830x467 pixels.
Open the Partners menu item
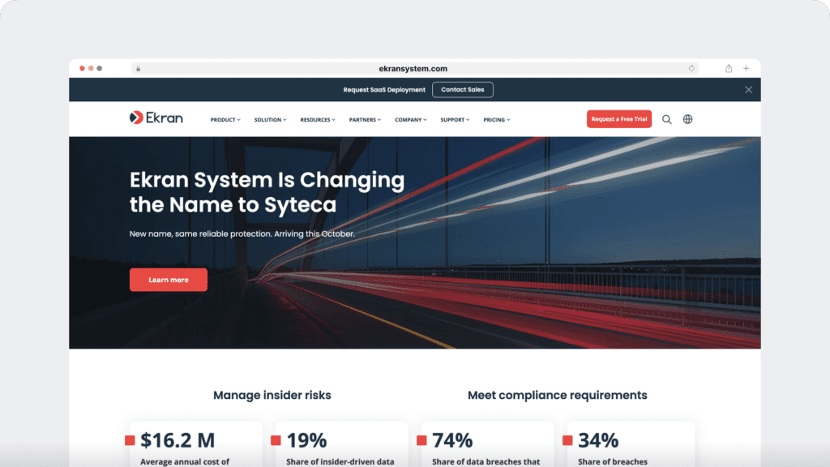point(365,119)
